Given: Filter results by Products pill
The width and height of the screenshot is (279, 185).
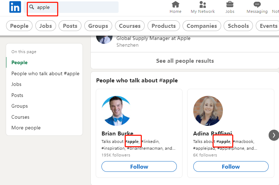Looking at the screenshot, I should pyautogui.click(x=164, y=26).
